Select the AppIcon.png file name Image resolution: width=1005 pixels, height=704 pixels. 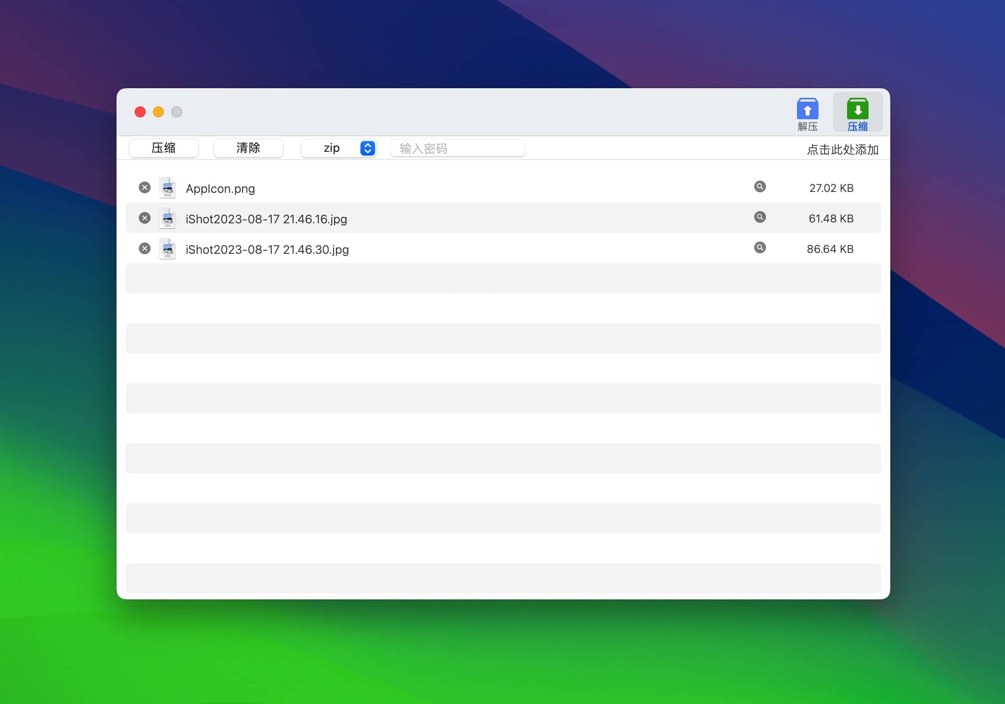pos(220,189)
